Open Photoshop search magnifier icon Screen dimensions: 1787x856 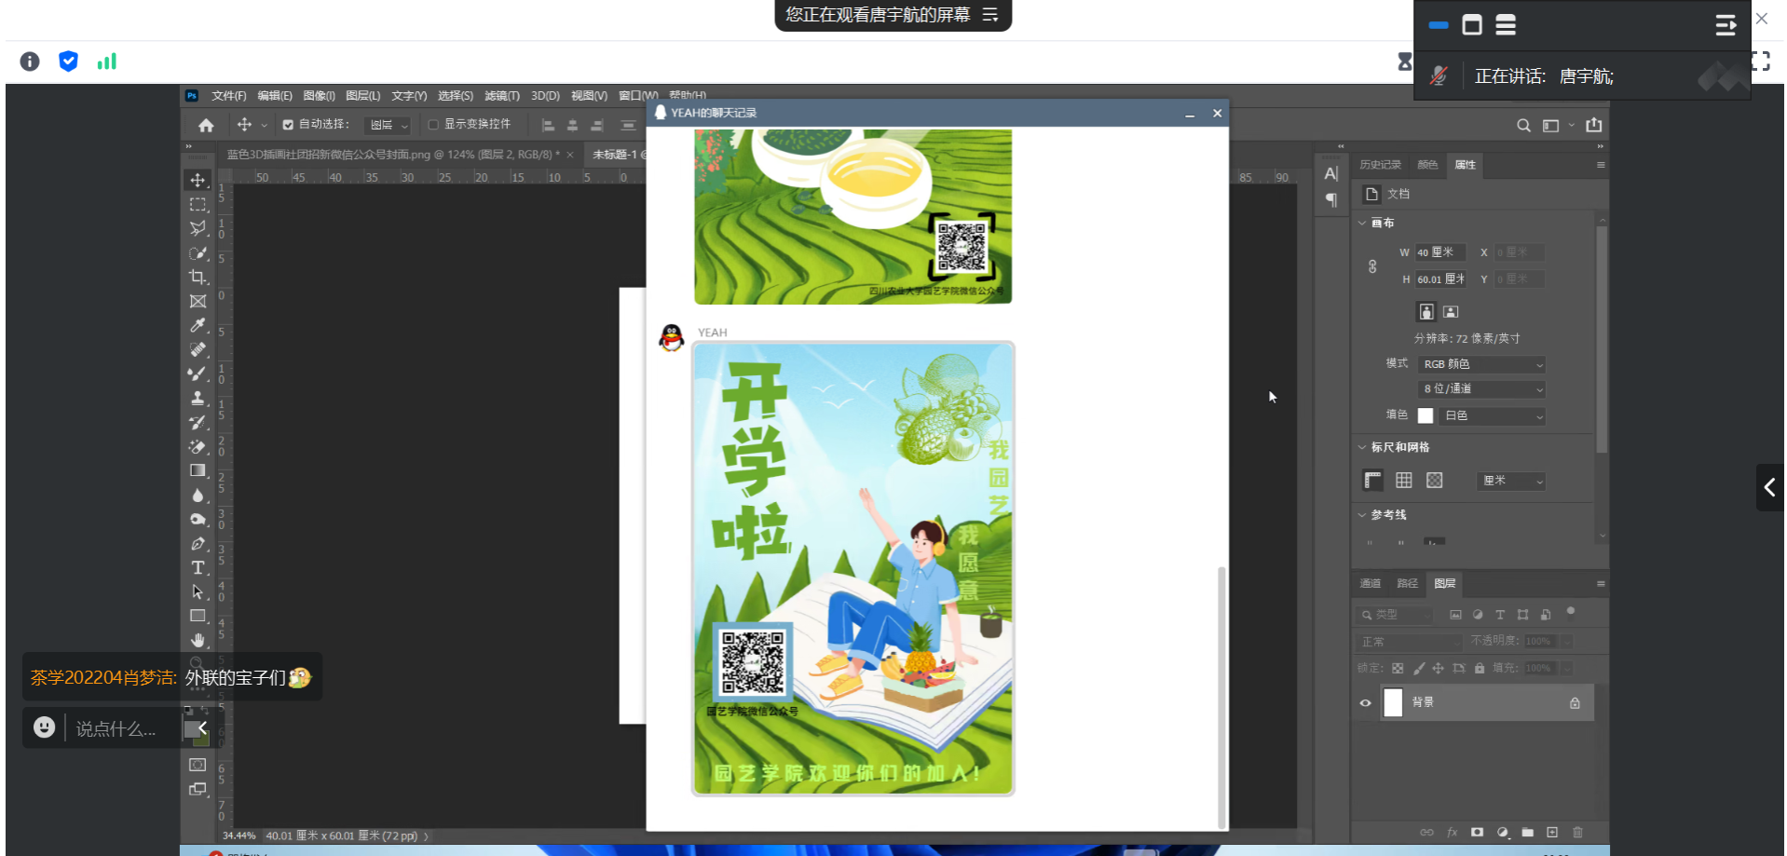tap(1523, 125)
